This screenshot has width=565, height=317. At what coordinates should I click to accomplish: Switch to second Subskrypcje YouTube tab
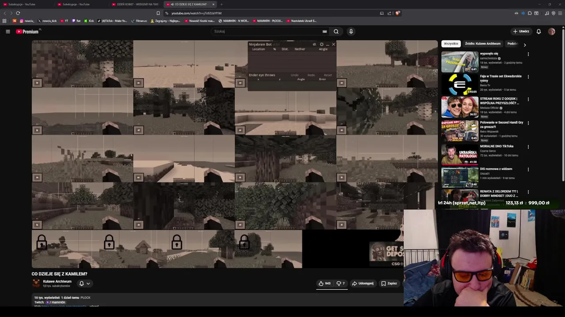76,4
